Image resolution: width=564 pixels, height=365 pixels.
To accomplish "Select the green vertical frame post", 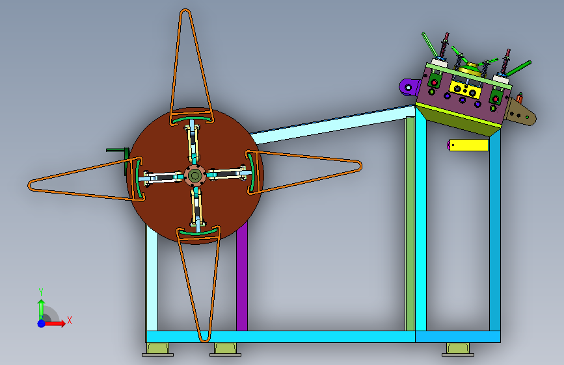I will click(410, 223).
